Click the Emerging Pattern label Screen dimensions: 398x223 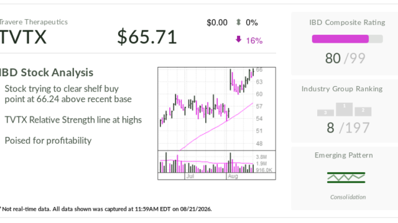344,155
